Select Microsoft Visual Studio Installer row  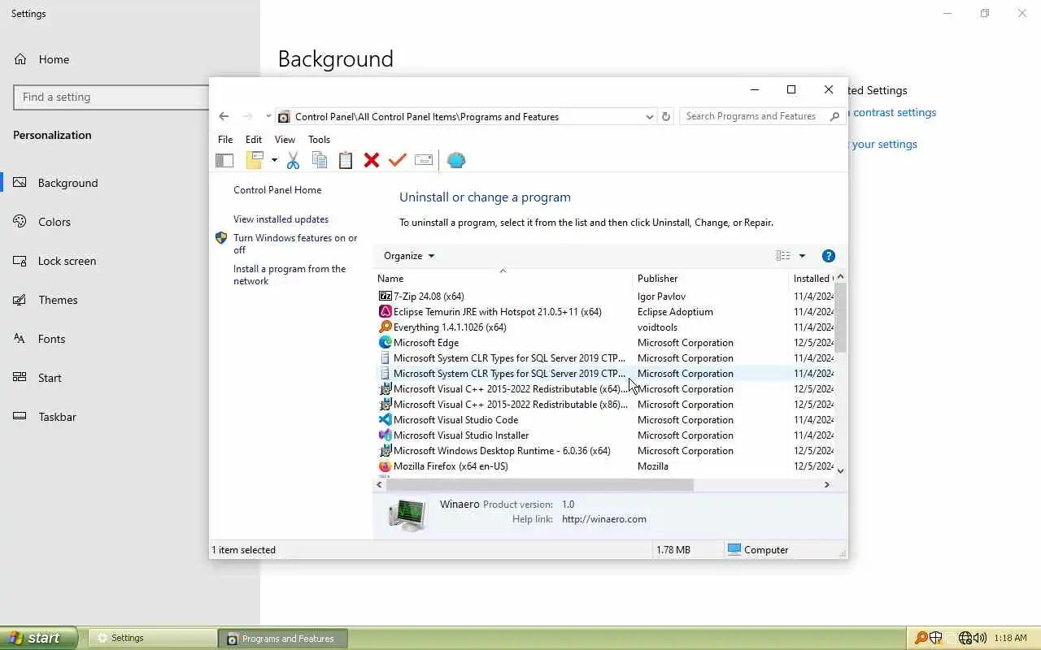606,435
